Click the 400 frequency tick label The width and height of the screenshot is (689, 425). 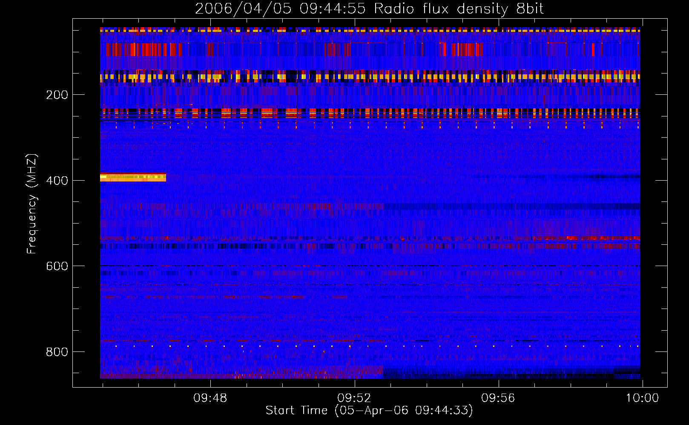(x=57, y=181)
